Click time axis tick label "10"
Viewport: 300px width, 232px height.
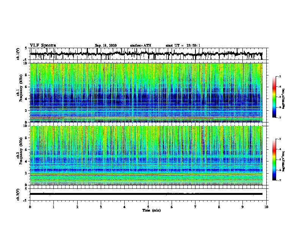tap(266, 207)
